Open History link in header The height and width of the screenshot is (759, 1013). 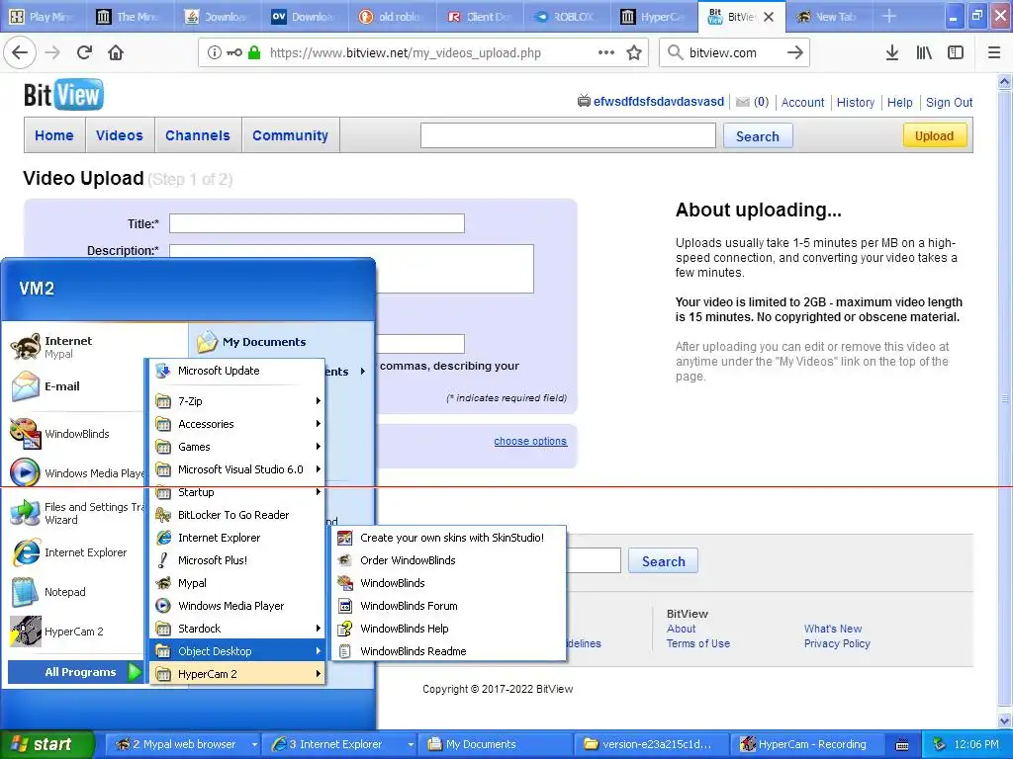pyautogui.click(x=856, y=102)
